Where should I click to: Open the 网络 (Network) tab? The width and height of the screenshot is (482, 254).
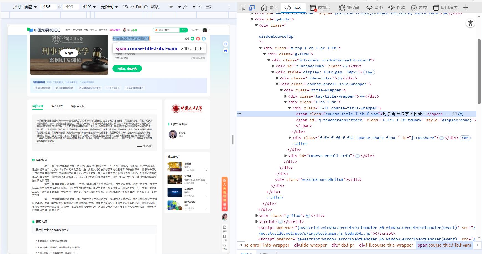coord(375,8)
